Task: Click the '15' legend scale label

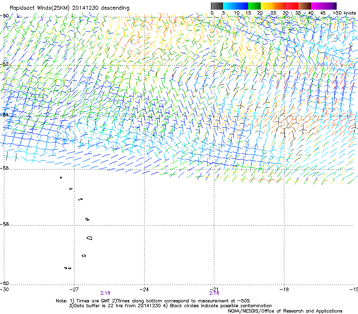Action: [x=248, y=13]
